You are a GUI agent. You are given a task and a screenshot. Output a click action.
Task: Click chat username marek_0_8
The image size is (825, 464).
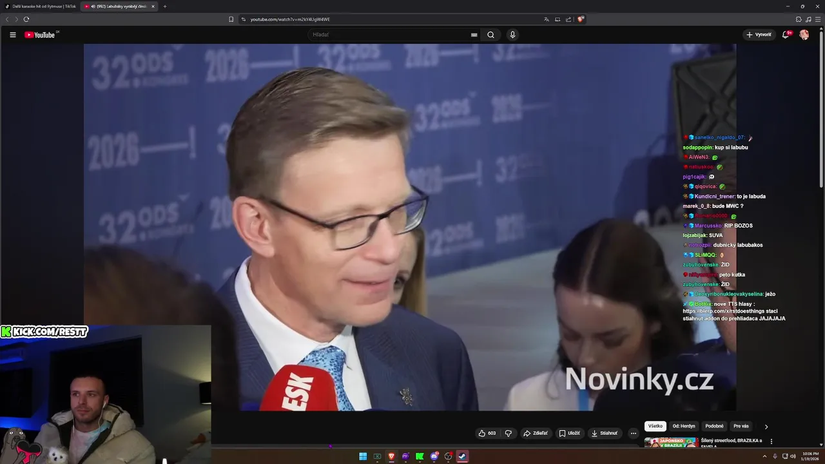(696, 206)
